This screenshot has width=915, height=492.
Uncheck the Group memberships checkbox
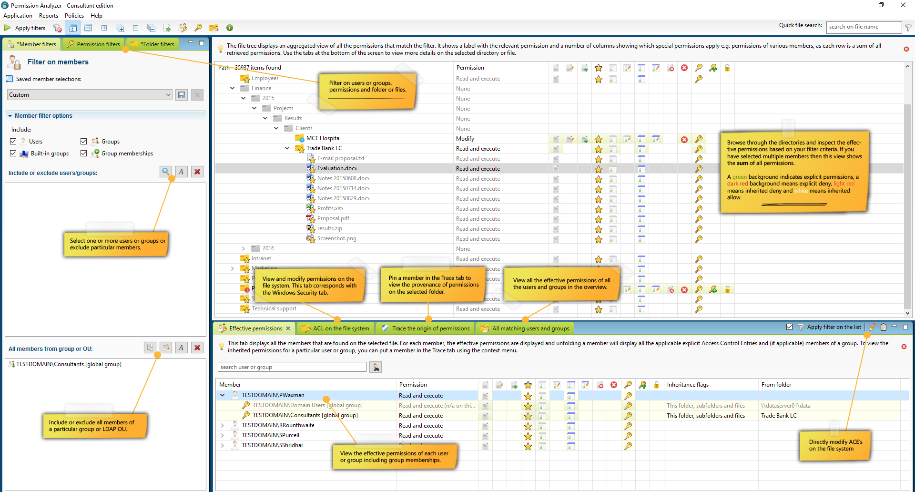84,154
